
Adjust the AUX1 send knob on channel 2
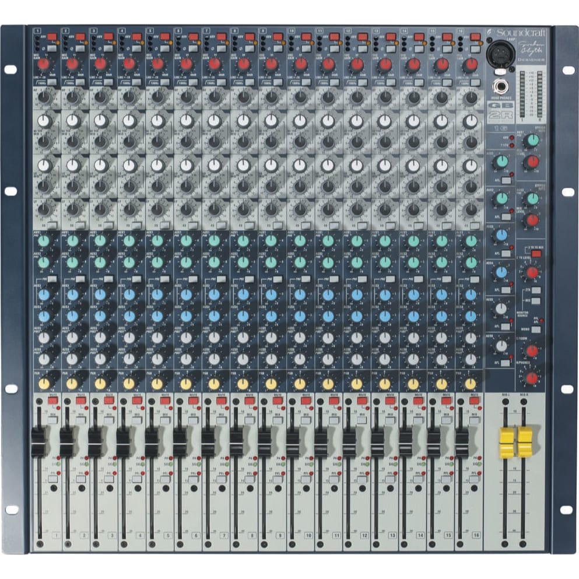[73, 241]
